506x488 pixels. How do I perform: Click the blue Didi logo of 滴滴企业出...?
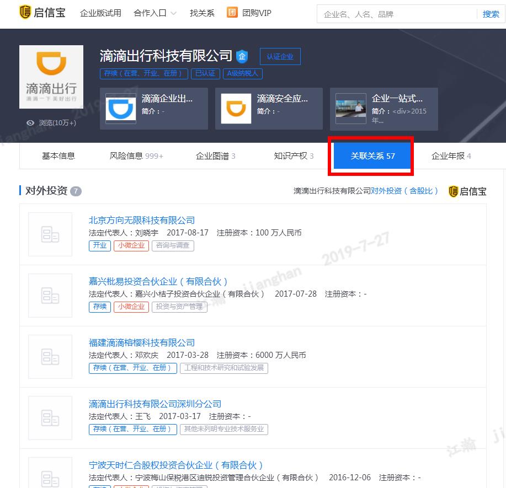pyautogui.click(x=121, y=109)
